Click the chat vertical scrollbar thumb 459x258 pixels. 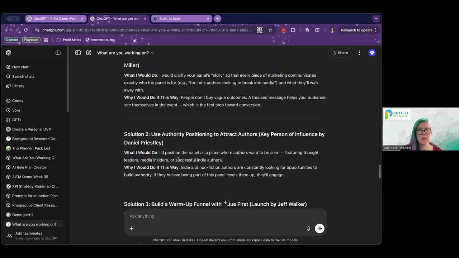click(x=379, y=172)
